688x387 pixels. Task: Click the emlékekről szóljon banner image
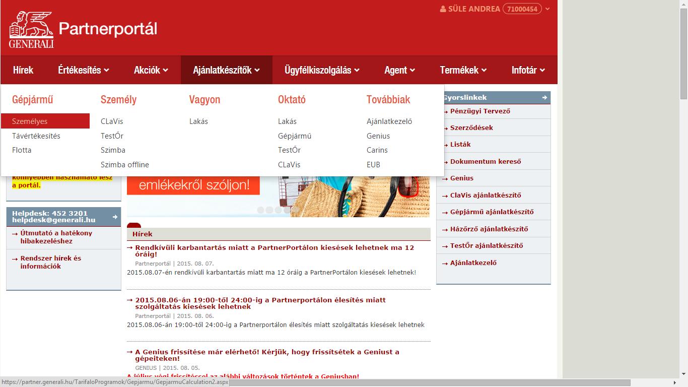(278, 197)
